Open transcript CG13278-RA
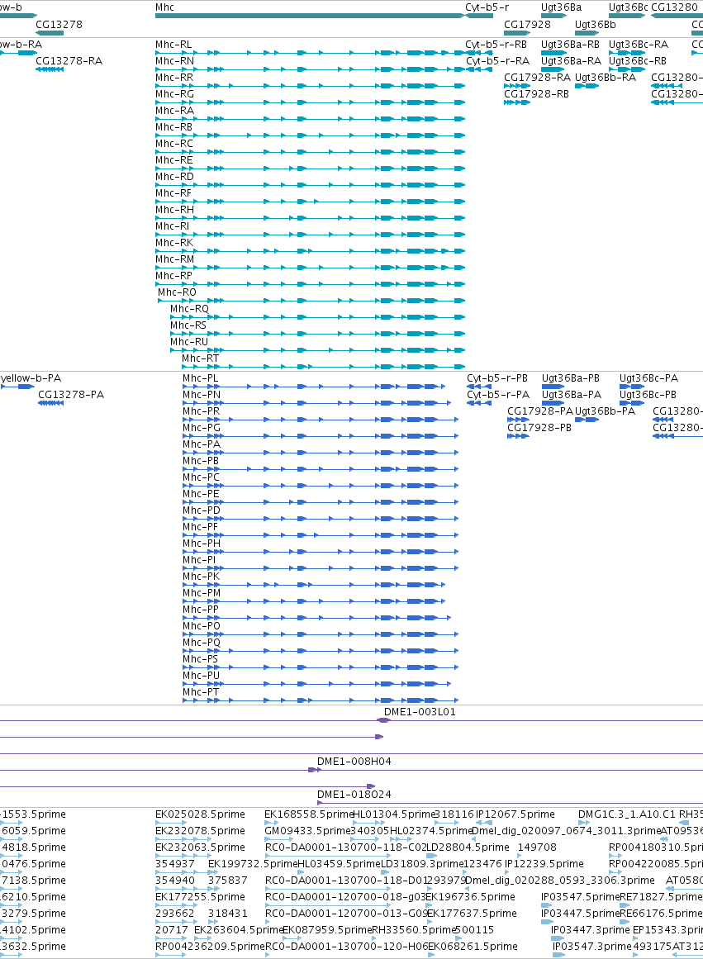 [69, 61]
